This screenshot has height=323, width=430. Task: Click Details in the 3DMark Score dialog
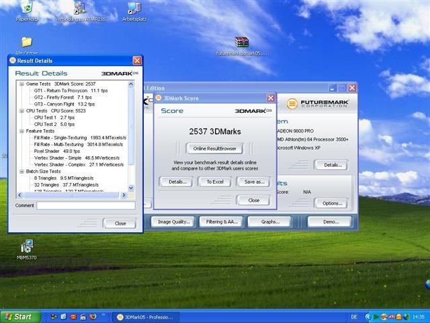click(176, 182)
